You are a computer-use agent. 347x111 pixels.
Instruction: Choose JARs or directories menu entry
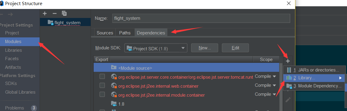(314, 70)
